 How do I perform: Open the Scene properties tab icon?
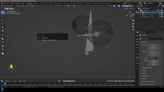coord(137,48)
